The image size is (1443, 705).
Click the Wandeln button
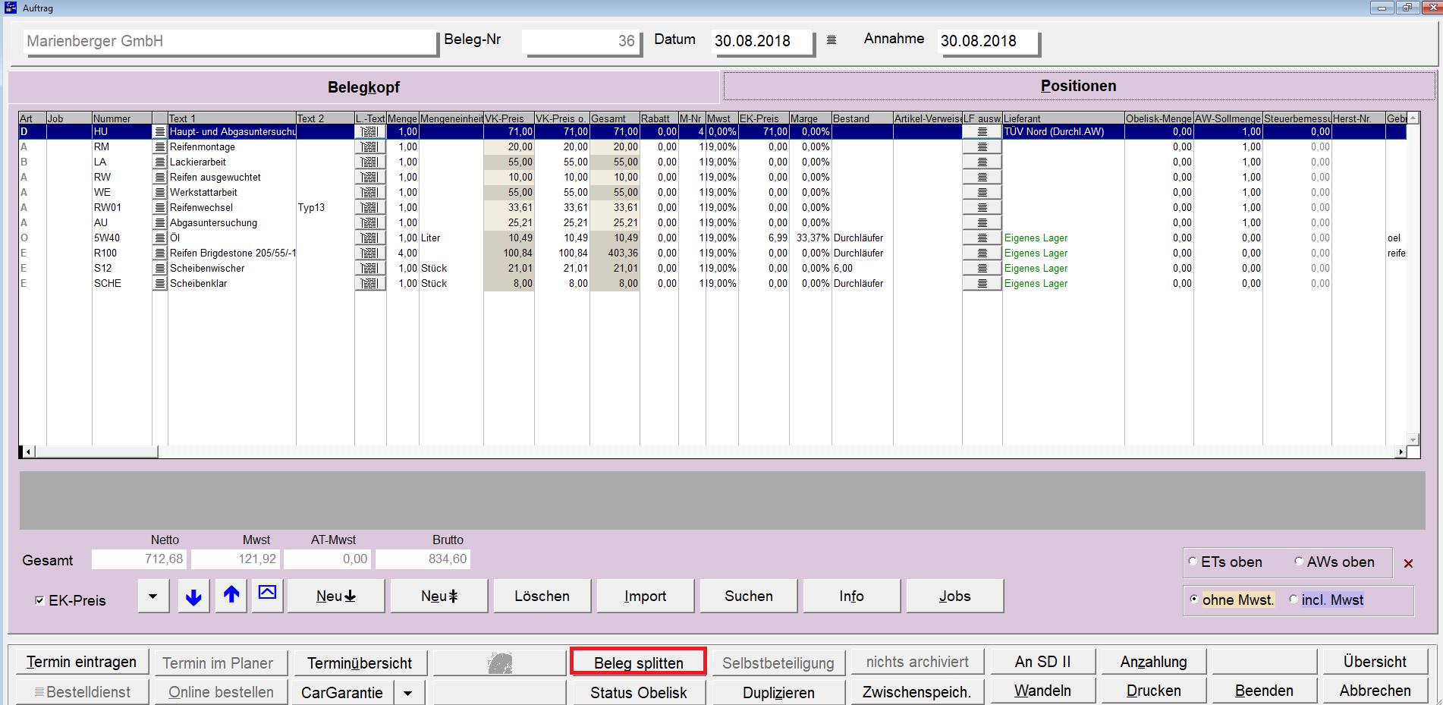1042,691
